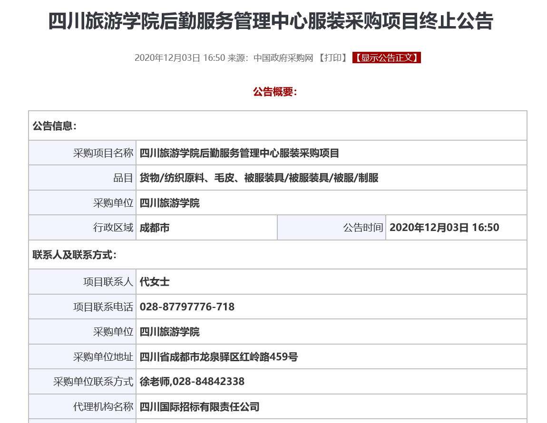Click the 【显示公告正文】 button

(387, 58)
